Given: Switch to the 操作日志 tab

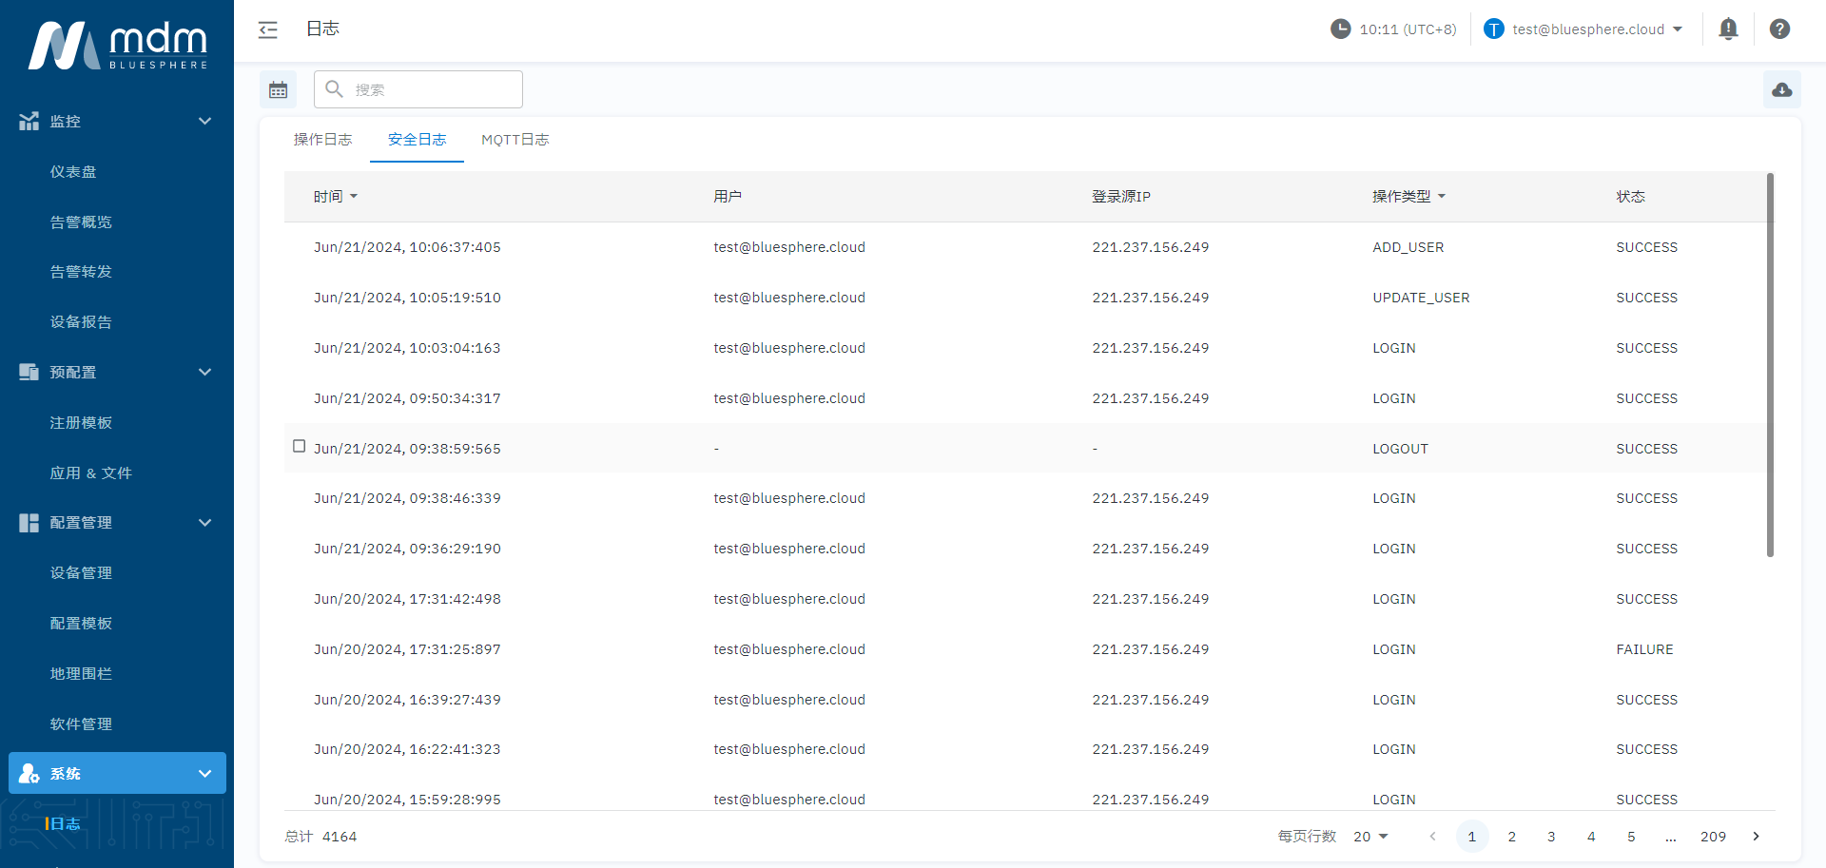Looking at the screenshot, I should tap(322, 140).
